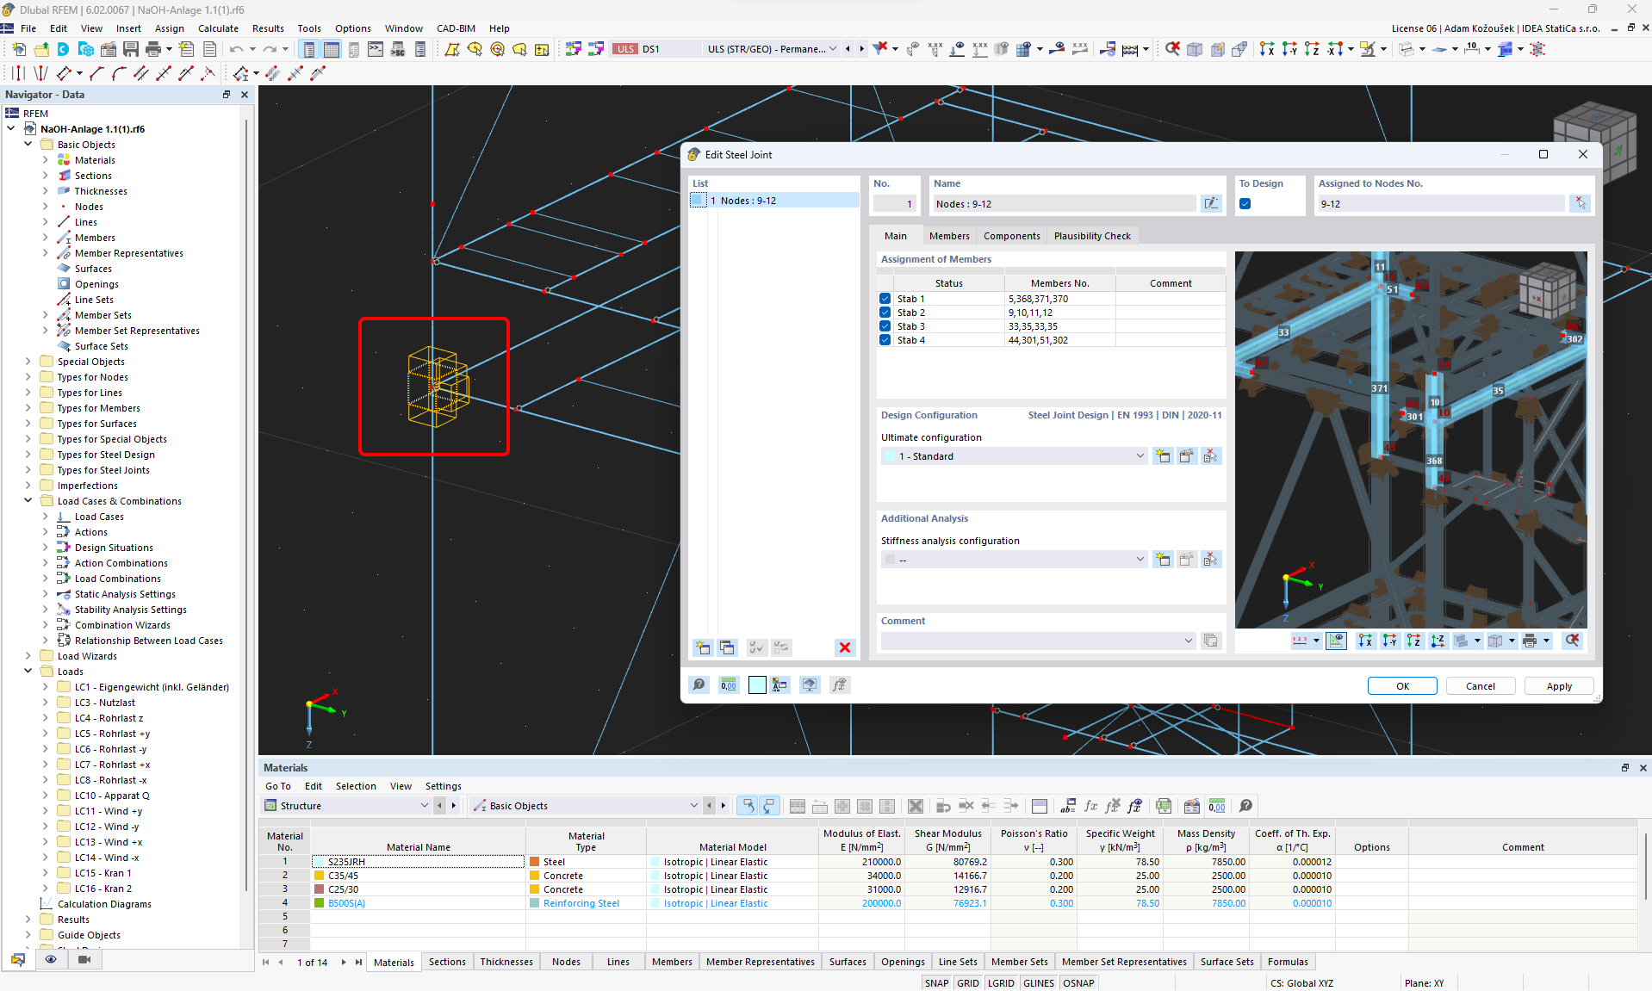Click the new joint icon below list

click(x=703, y=647)
